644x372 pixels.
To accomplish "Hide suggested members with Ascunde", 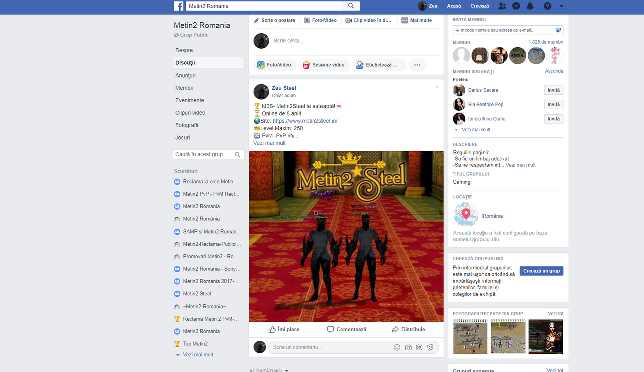I will [554, 71].
